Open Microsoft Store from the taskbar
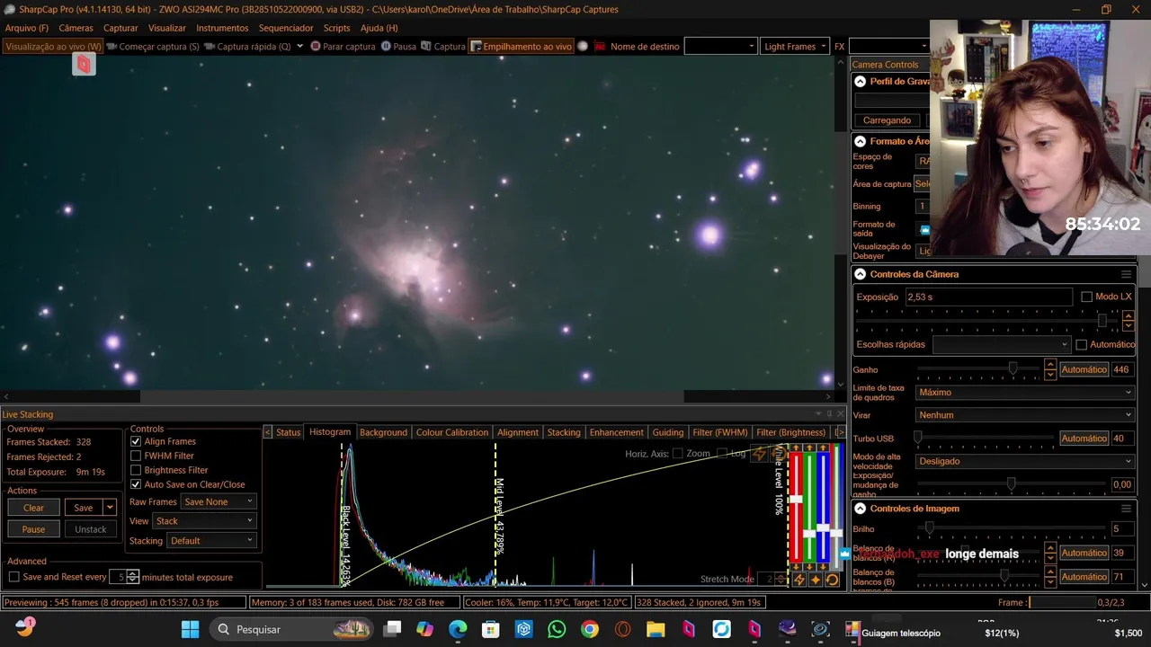The width and height of the screenshot is (1151, 647). pyautogui.click(x=491, y=629)
